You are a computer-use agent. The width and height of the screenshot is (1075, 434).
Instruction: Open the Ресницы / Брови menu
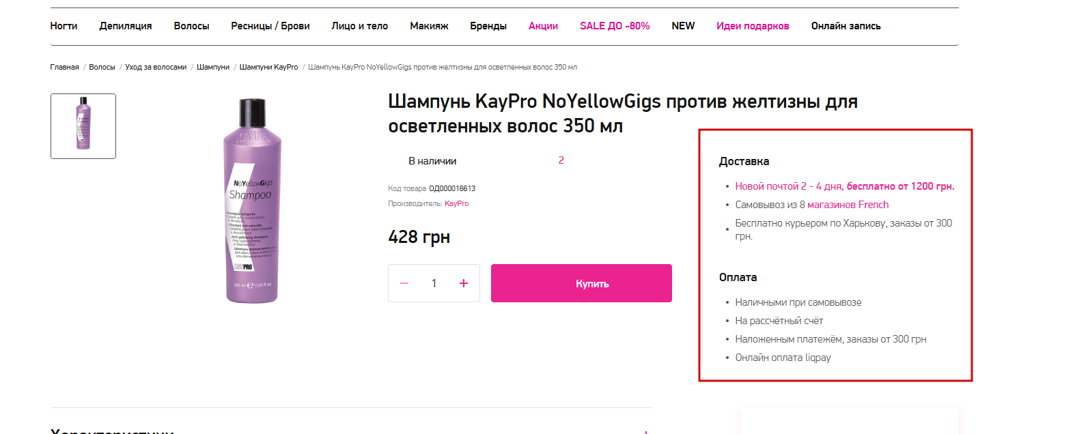(x=270, y=26)
